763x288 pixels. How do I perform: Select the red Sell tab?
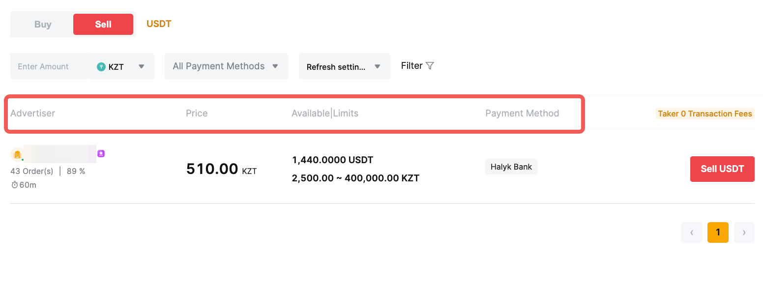point(103,25)
